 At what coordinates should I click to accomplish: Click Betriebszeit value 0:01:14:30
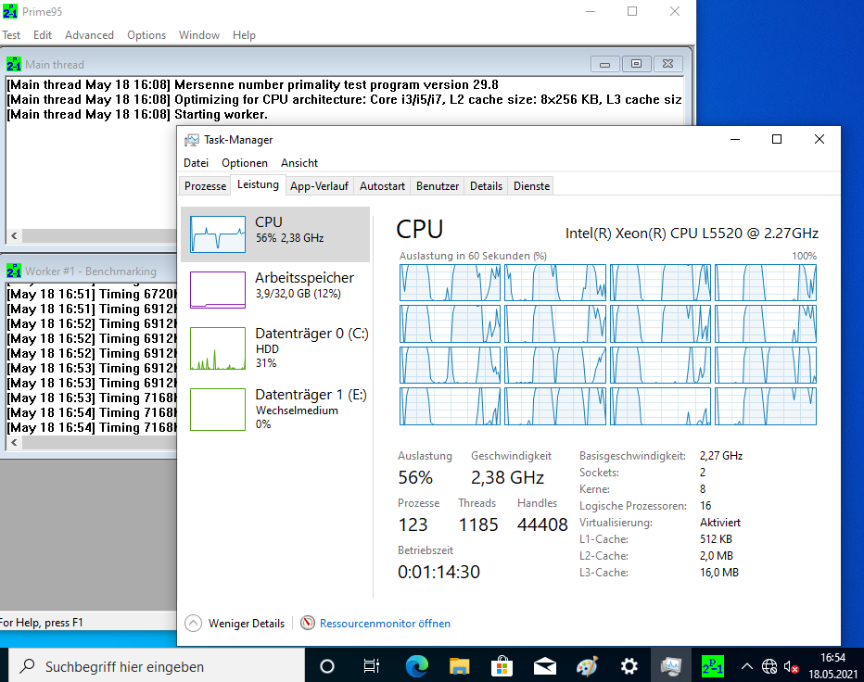[438, 572]
